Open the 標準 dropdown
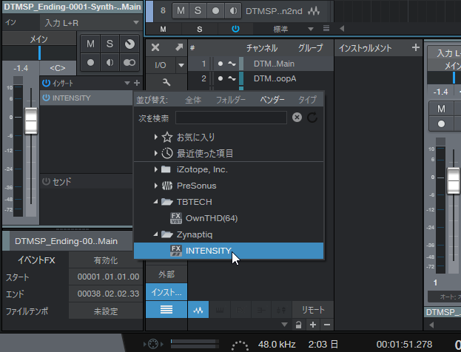The width and height of the screenshot is (461, 352). click(x=311, y=29)
